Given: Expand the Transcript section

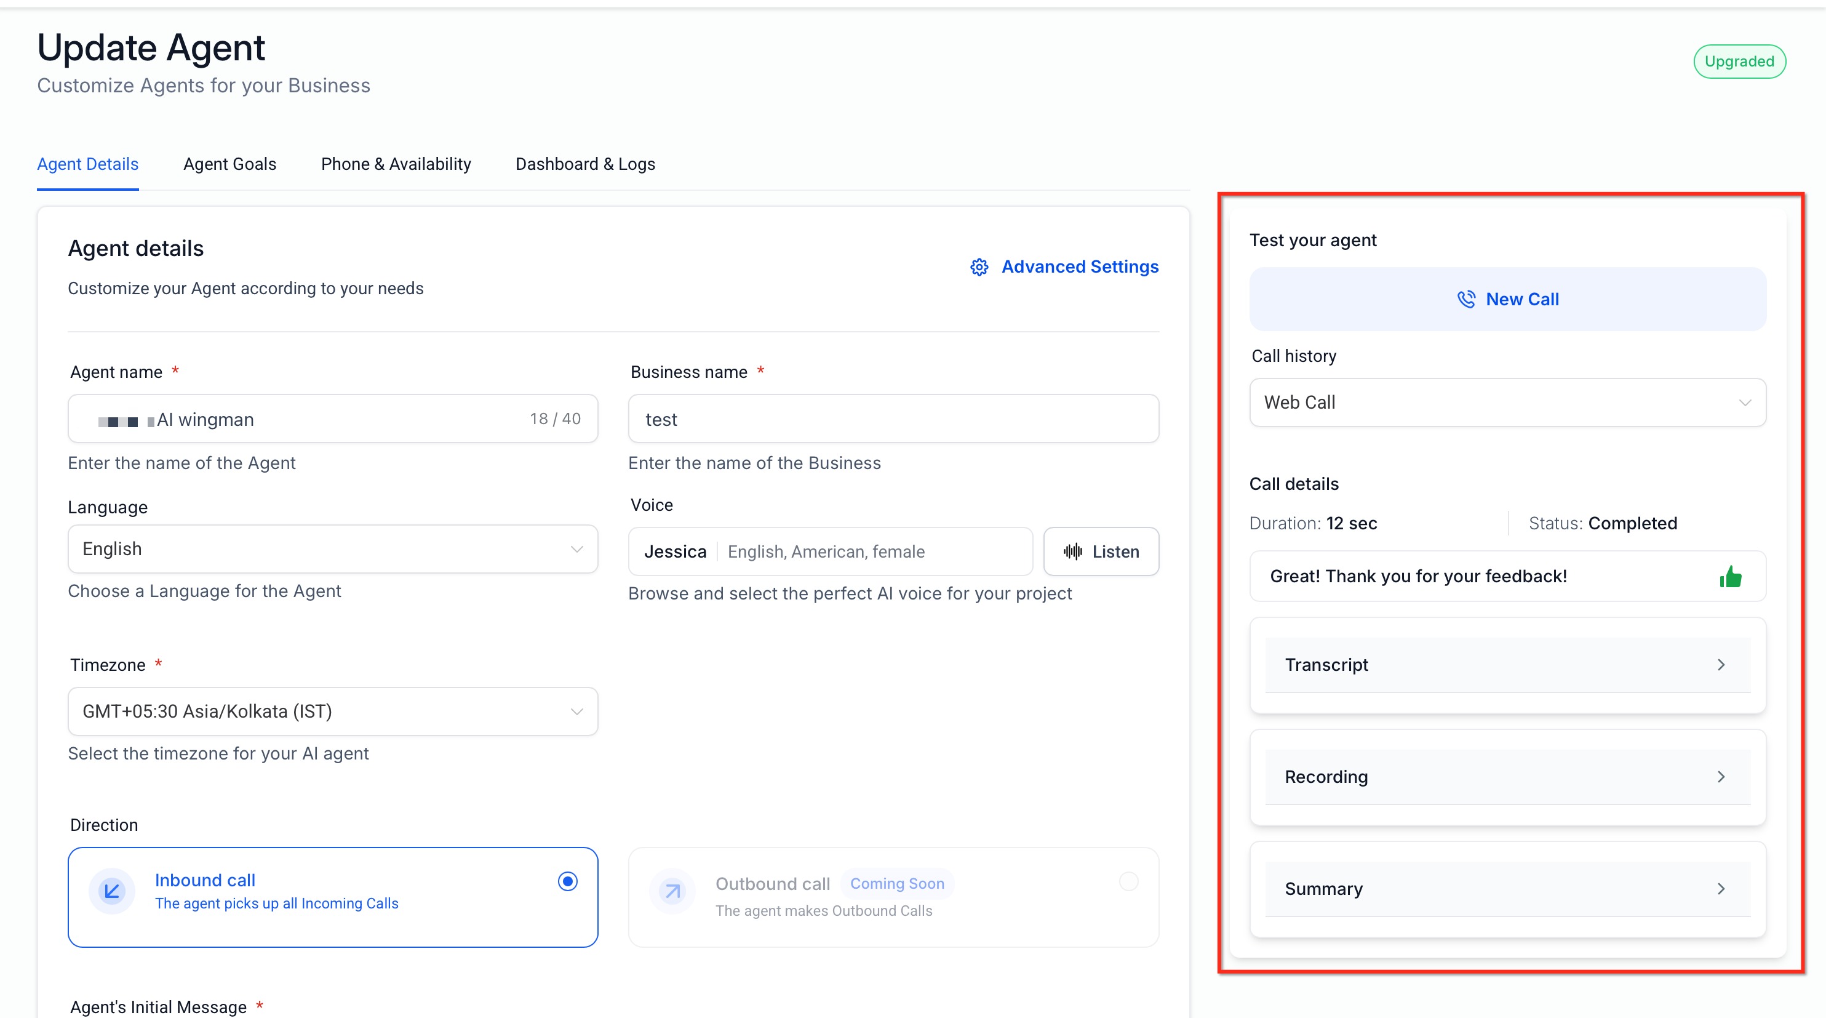Looking at the screenshot, I should pyautogui.click(x=1507, y=665).
